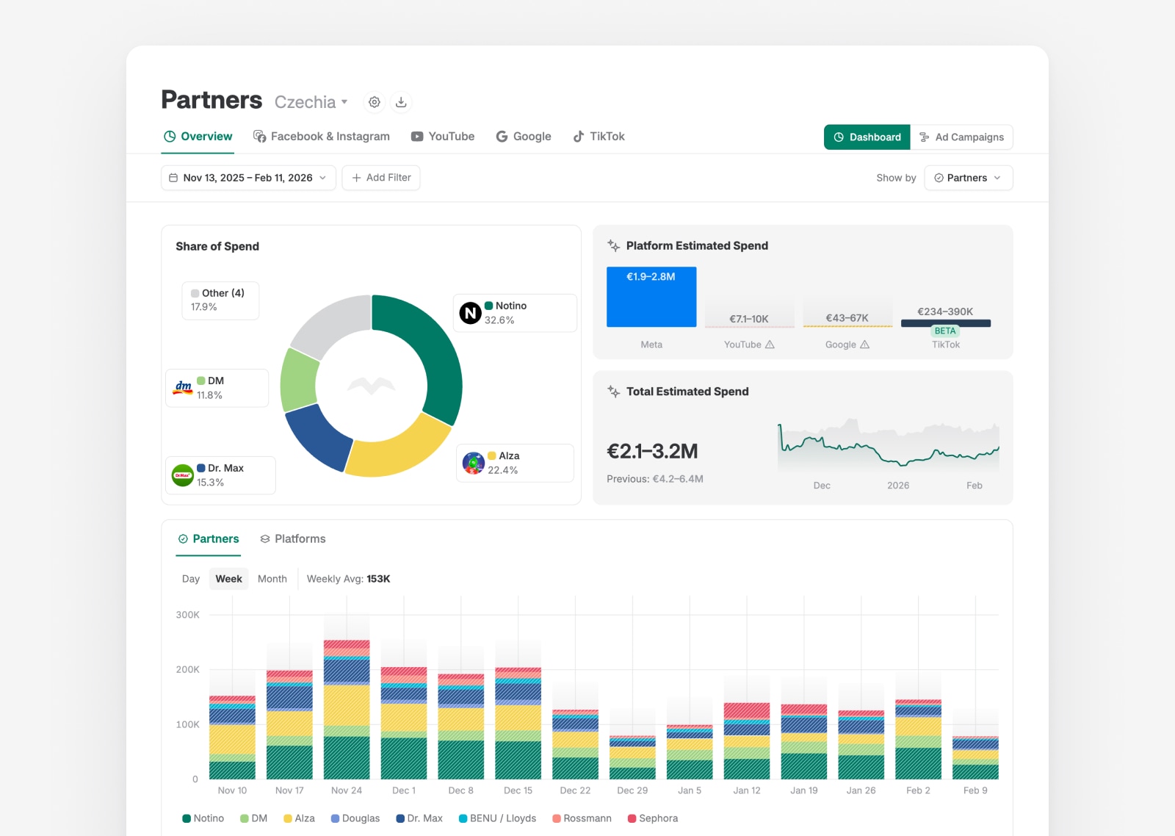Open the YouTube tab

tap(443, 137)
